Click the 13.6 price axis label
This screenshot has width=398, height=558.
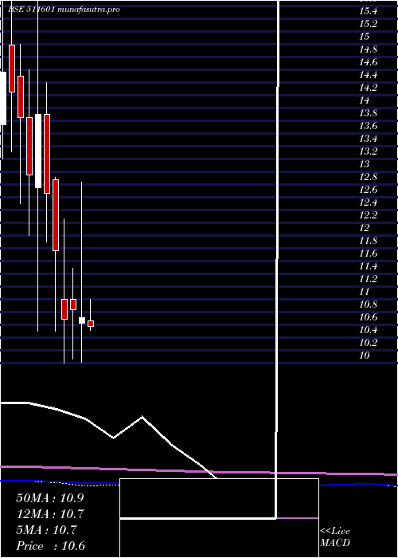pos(368,126)
